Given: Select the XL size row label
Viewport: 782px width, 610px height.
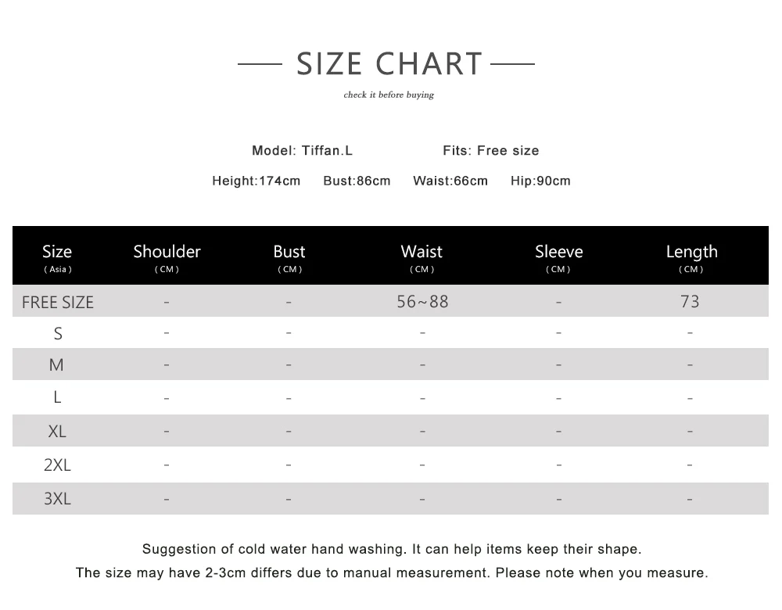Looking at the screenshot, I should tap(57, 431).
